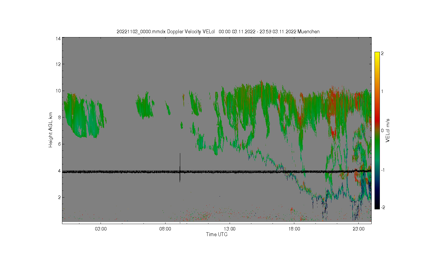Click the plot title text at the top
This screenshot has height=265, width=441.
[x=218, y=32]
